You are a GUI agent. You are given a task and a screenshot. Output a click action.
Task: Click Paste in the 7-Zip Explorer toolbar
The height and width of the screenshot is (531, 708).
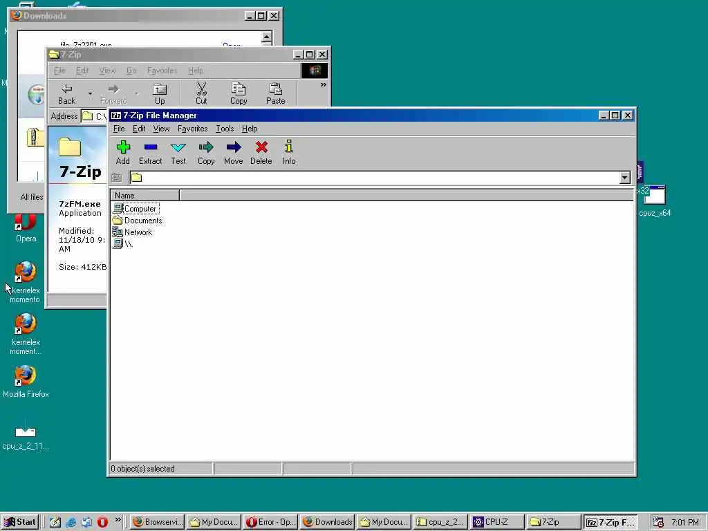(x=275, y=94)
